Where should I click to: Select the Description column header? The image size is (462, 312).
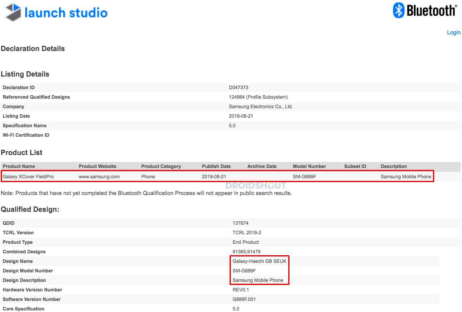[394, 166]
